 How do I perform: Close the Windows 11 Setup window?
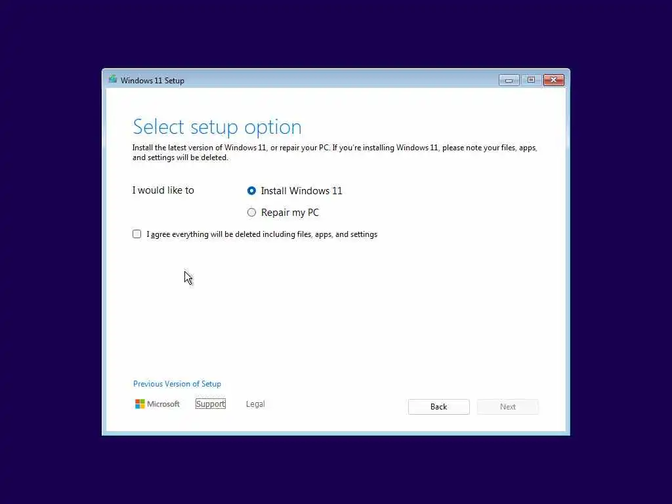pyautogui.click(x=554, y=80)
